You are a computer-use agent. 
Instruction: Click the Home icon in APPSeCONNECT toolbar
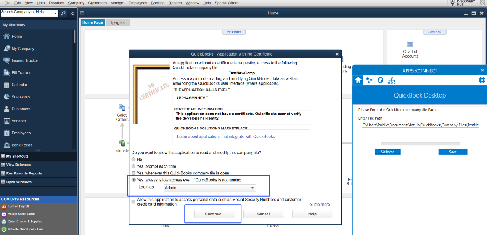pyautogui.click(x=358, y=80)
